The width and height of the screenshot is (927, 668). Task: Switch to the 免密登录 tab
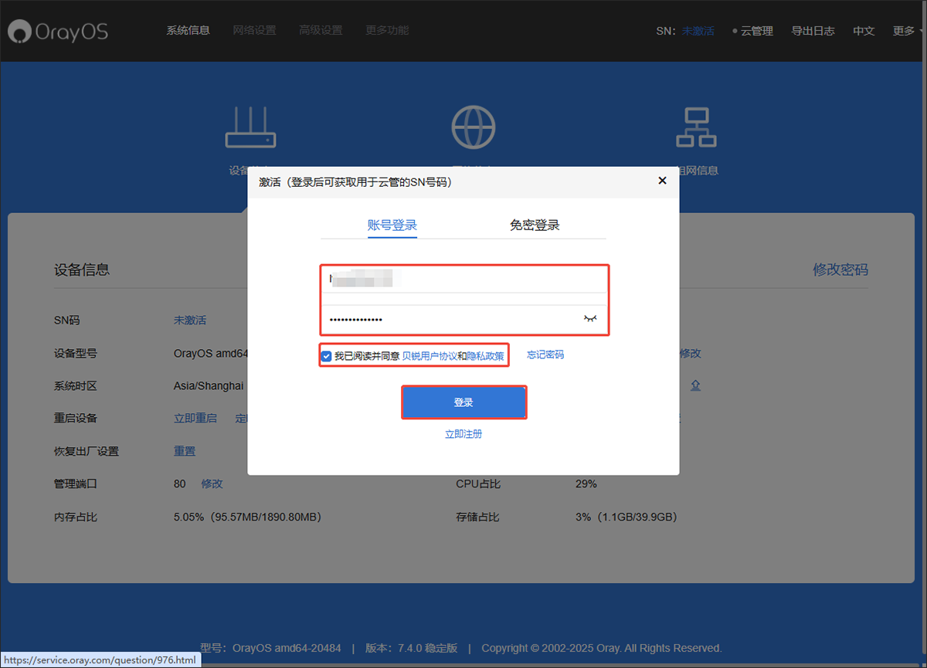point(535,225)
